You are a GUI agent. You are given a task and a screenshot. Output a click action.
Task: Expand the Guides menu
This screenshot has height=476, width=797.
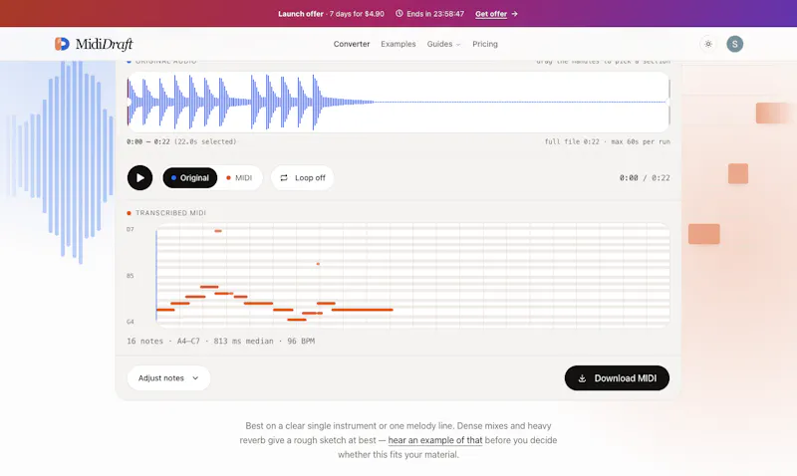443,44
